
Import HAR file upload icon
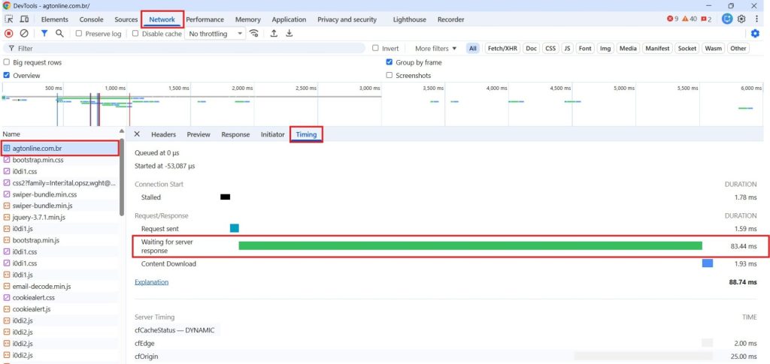[274, 33]
